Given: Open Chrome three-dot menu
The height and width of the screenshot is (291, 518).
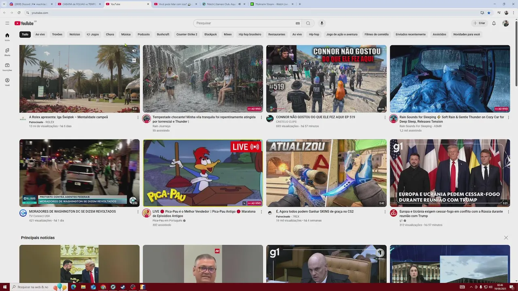Looking at the screenshot, I should (513, 13).
